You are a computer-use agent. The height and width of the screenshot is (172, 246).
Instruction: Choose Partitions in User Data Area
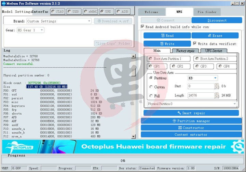click(x=158, y=78)
